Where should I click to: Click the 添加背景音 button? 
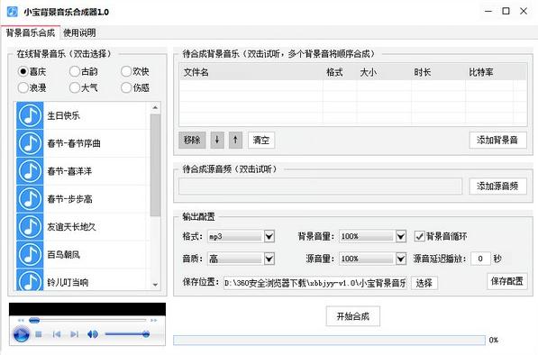pyautogui.click(x=497, y=140)
